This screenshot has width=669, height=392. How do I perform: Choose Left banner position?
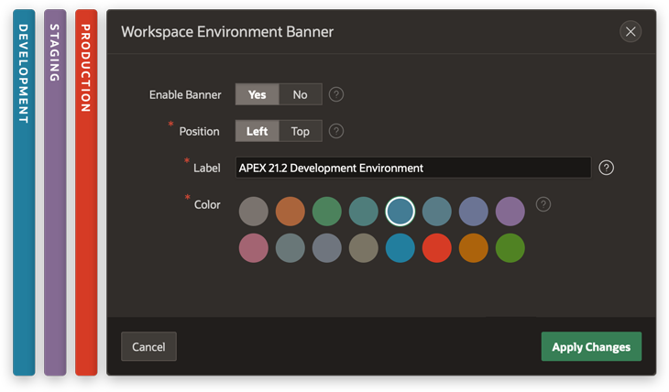[257, 131]
